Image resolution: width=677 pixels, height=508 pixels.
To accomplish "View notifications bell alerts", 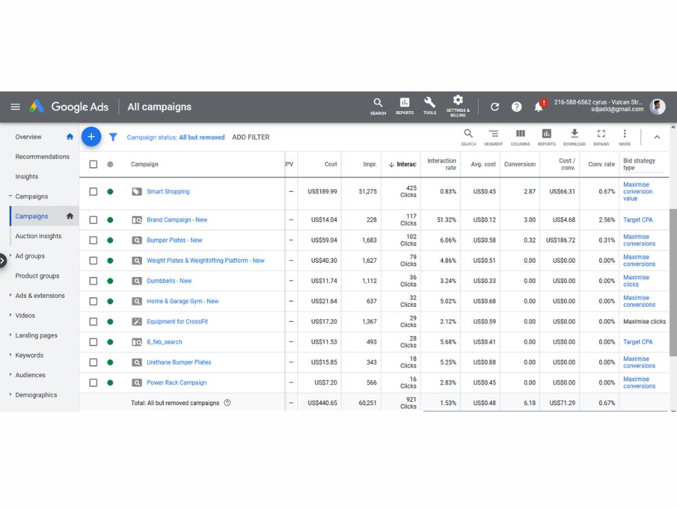I will pyautogui.click(x=539, y=106).
